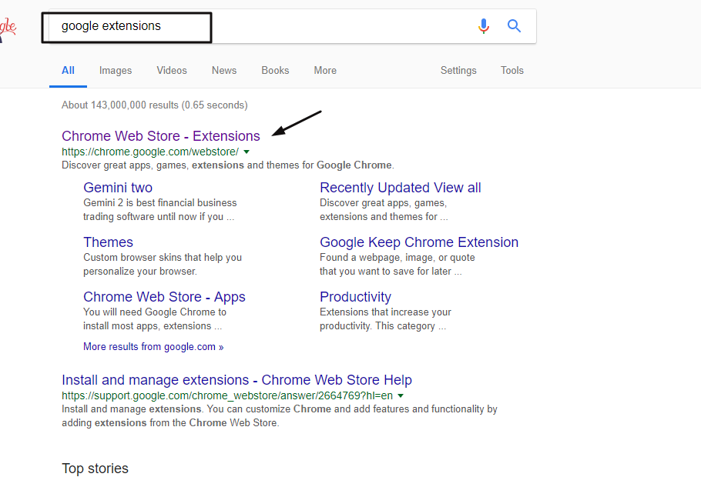Open Google Keep Chrome Extension sitelink
This screenshot has height=477, width=701.
(419, 242)
